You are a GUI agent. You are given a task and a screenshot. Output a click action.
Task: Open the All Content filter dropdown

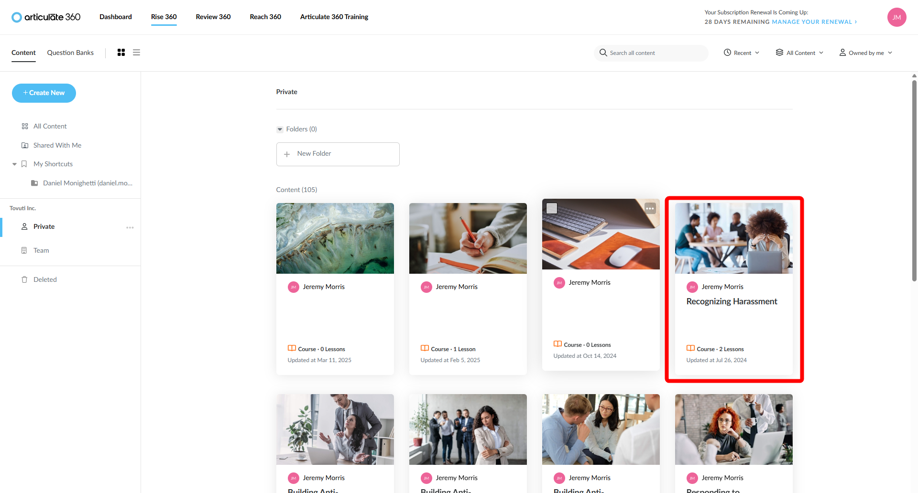point(799,53)
